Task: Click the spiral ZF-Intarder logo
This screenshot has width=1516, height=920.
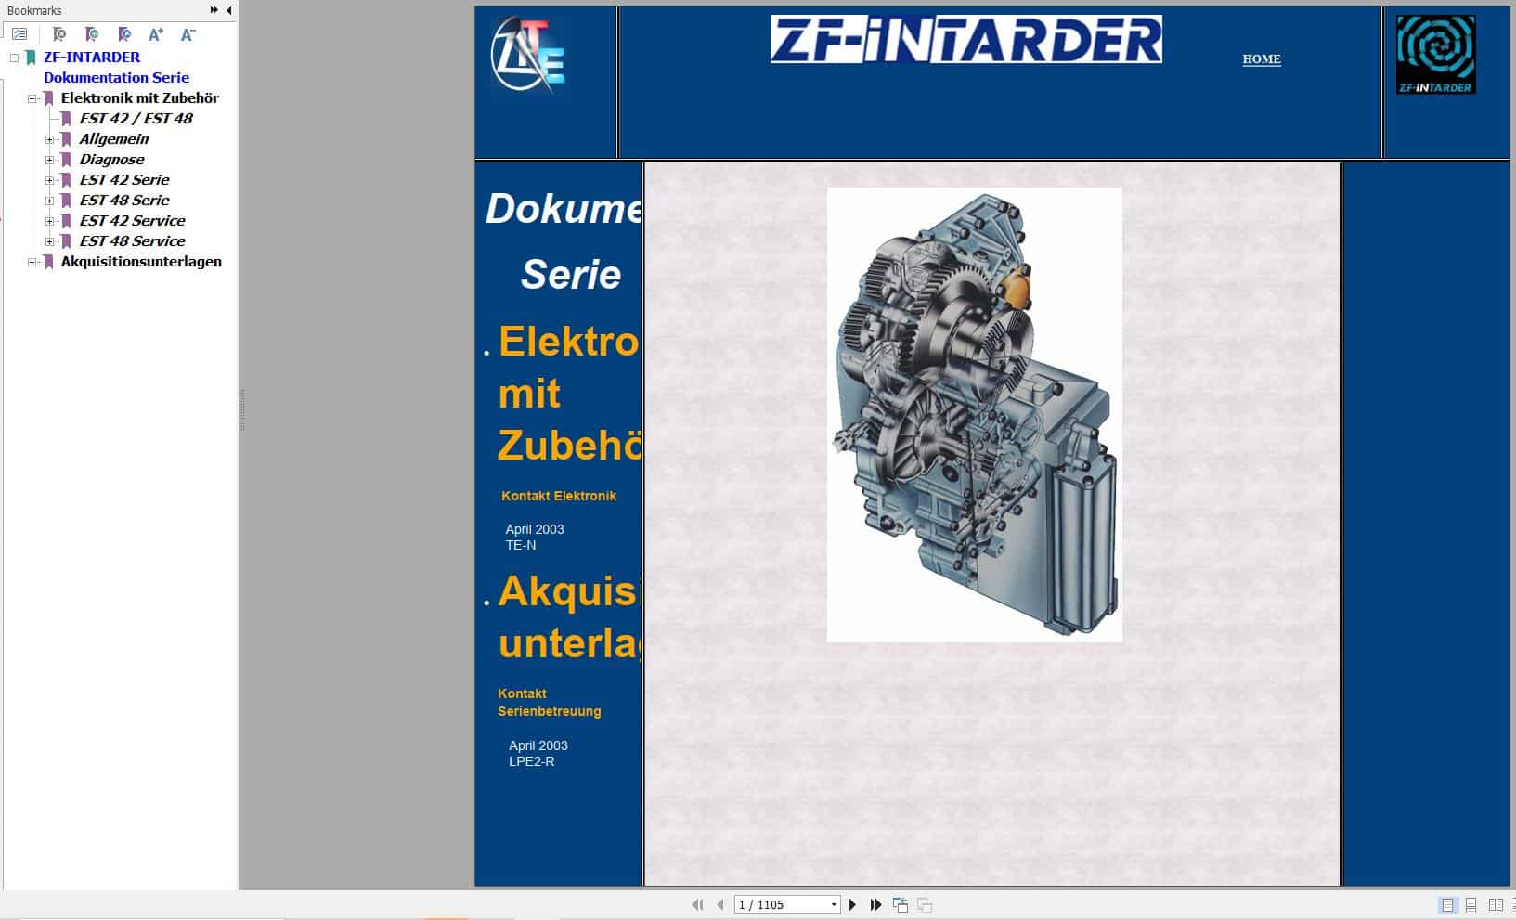Action: coord(1436,55)
